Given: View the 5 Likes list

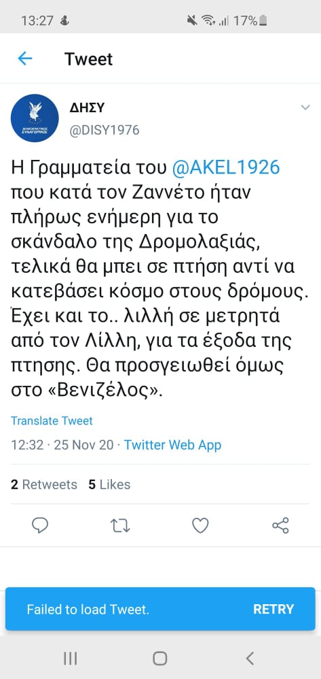Looking at the screenshot, I should [x=109, y=484].
